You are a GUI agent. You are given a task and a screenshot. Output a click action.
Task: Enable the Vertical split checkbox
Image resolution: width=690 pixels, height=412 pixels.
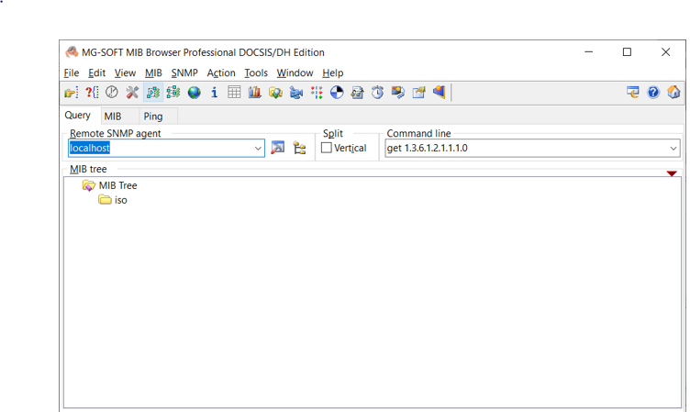click(327, 149)
